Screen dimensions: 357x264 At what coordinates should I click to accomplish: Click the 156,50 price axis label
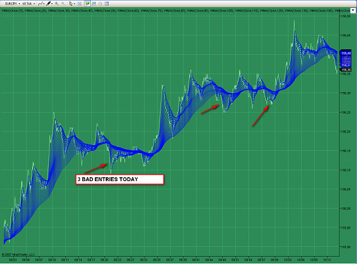(346, 16)
